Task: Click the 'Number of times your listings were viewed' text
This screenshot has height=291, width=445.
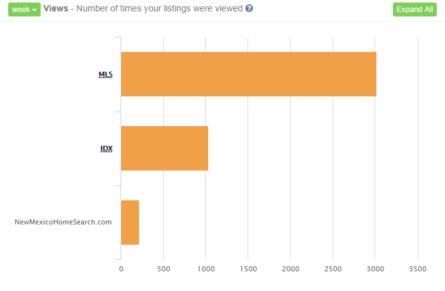Action: point(159,8)
